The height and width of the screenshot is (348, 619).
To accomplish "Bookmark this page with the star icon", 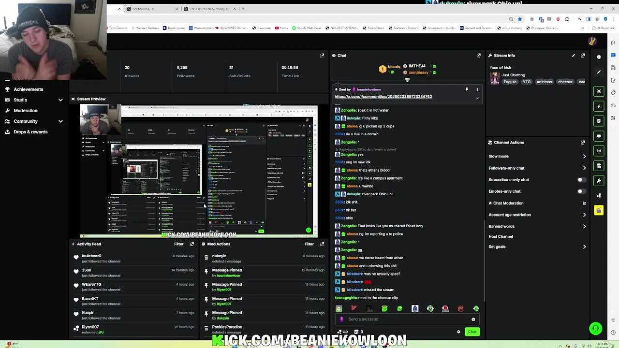I will (x=520, y=19).
